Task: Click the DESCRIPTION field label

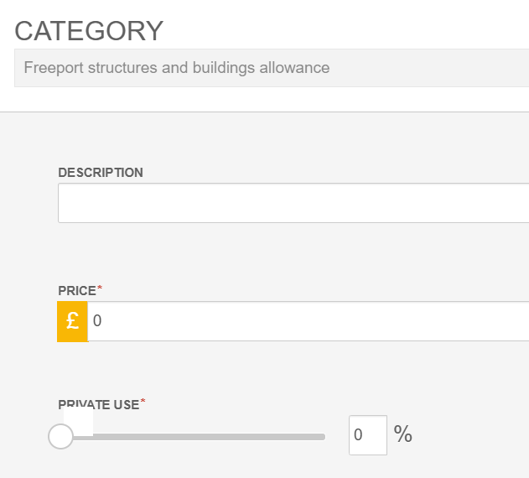Action: (101, 173)
